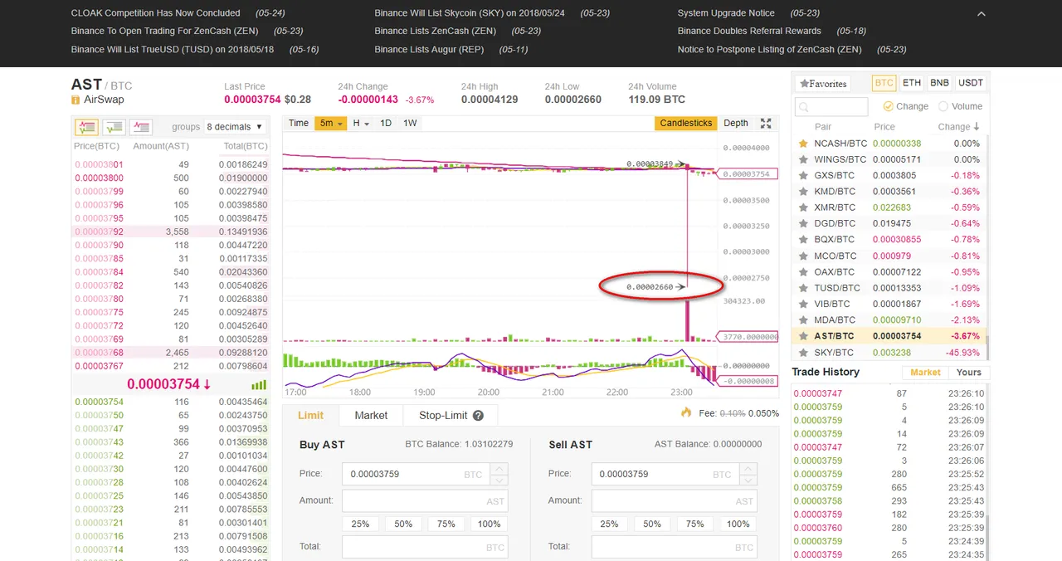Set Buy amount to 100%

point(489,524)
